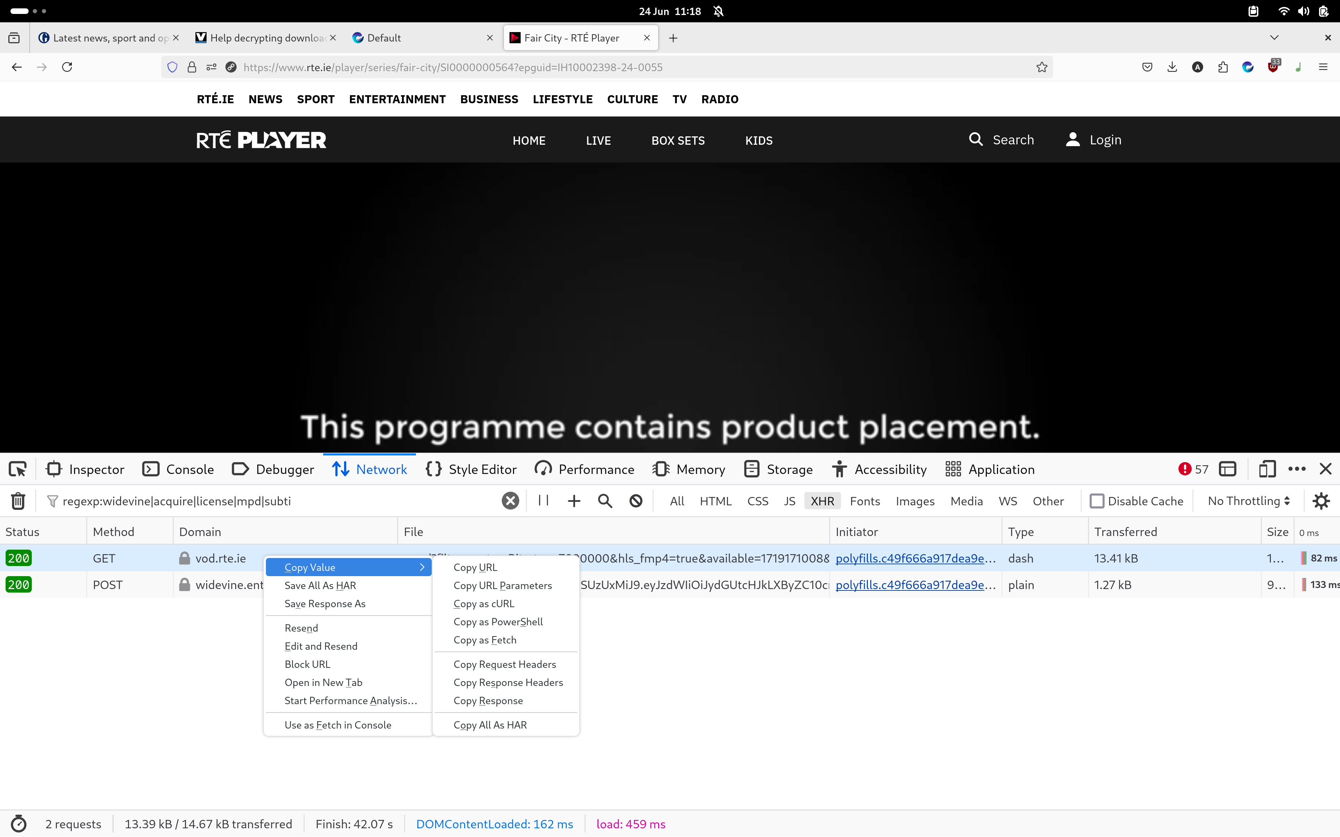
Task: Open the No Throttling dropdown
Action: [x=1249, y=501]
